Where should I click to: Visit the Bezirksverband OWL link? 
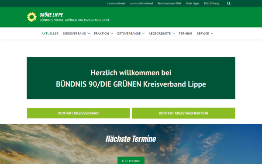(169, 3)
